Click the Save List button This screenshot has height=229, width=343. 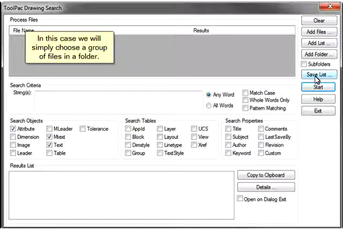(319, 74)
